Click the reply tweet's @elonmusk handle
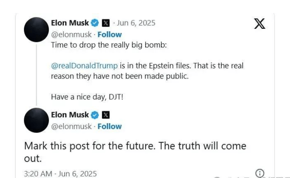The image size is (290, 178). [x=71, y=126]
